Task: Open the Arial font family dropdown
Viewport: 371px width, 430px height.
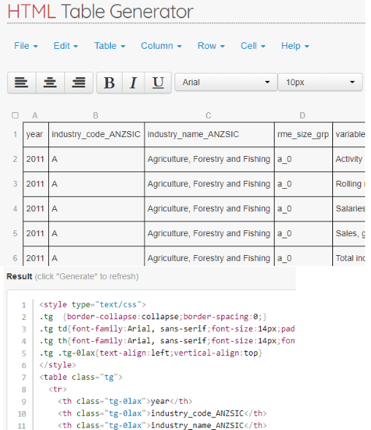Action: pyautogui.click(x=226, y=82)
